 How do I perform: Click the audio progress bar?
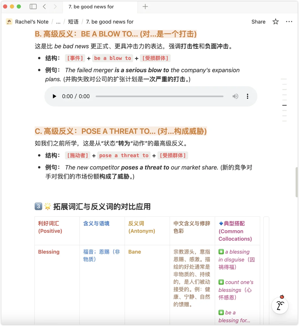click(159, 96)
